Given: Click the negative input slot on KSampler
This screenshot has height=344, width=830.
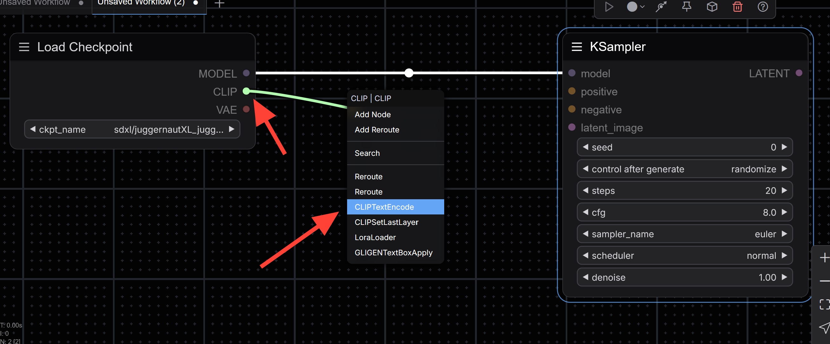Looking at the screenshot, I should click(x=572, y=109).
